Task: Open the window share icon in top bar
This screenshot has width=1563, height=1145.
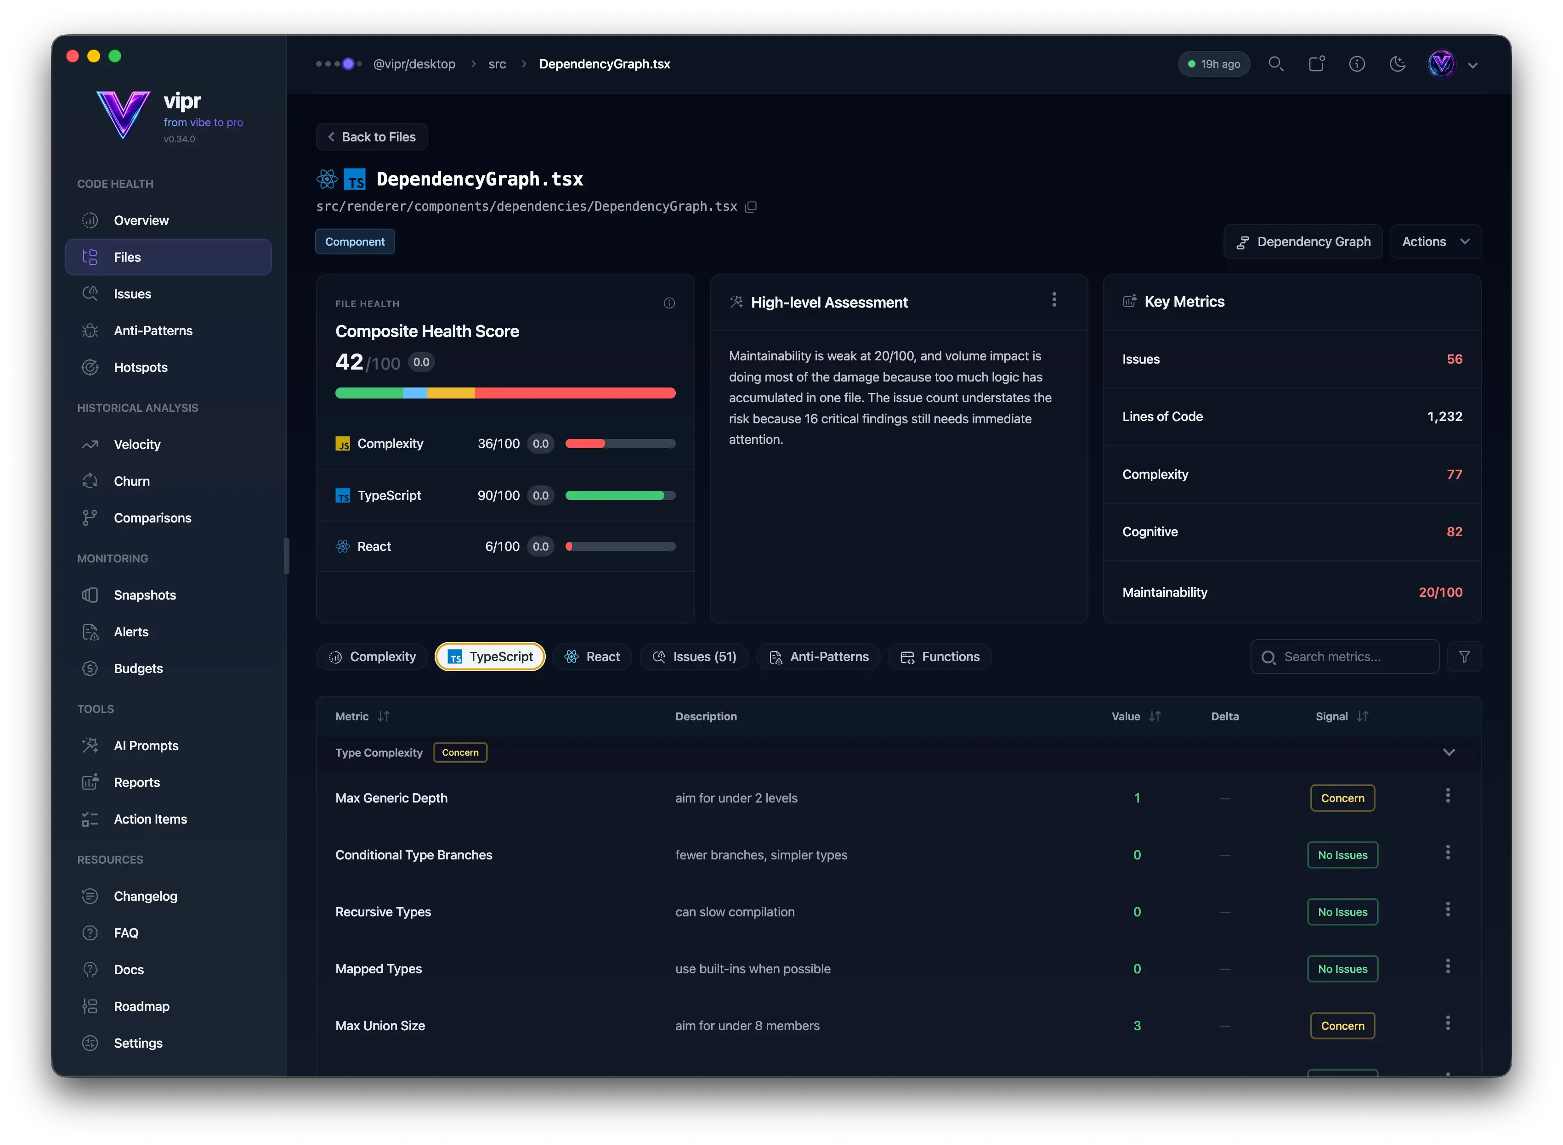Action: pyautogui.click(x=1316, y=64)
